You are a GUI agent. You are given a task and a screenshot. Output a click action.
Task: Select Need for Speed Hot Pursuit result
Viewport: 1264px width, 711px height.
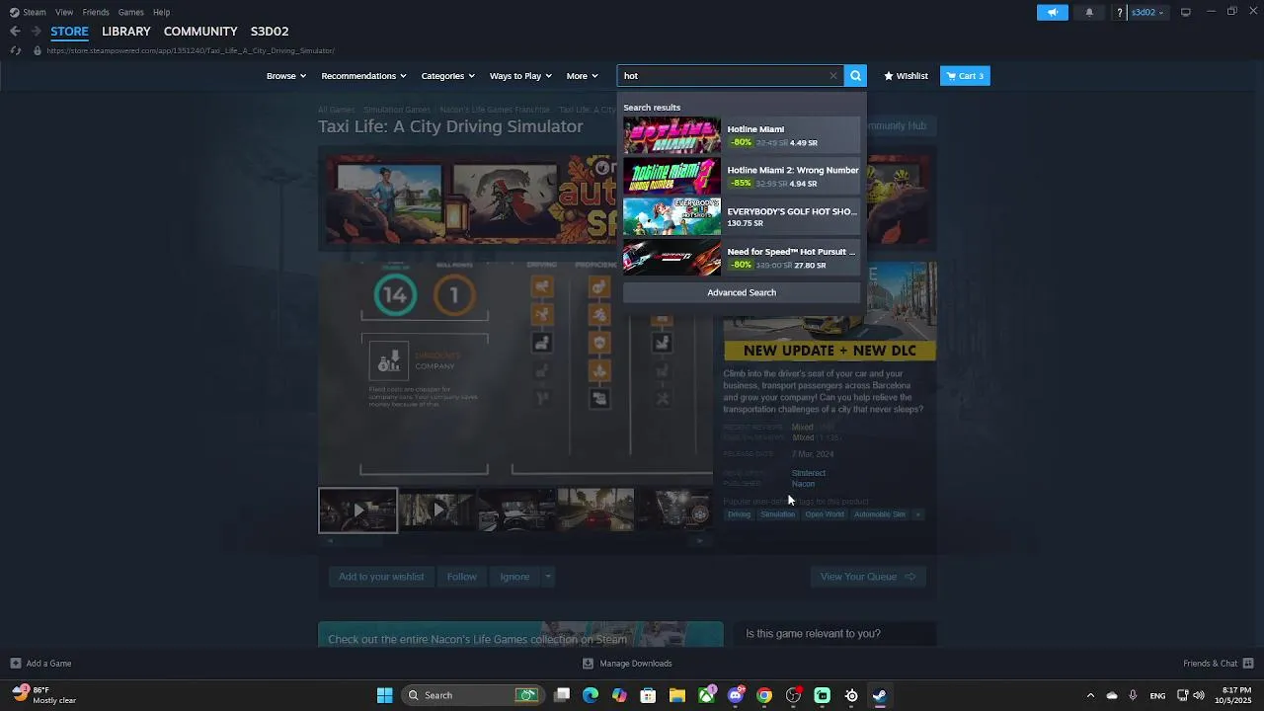(742, 258)
